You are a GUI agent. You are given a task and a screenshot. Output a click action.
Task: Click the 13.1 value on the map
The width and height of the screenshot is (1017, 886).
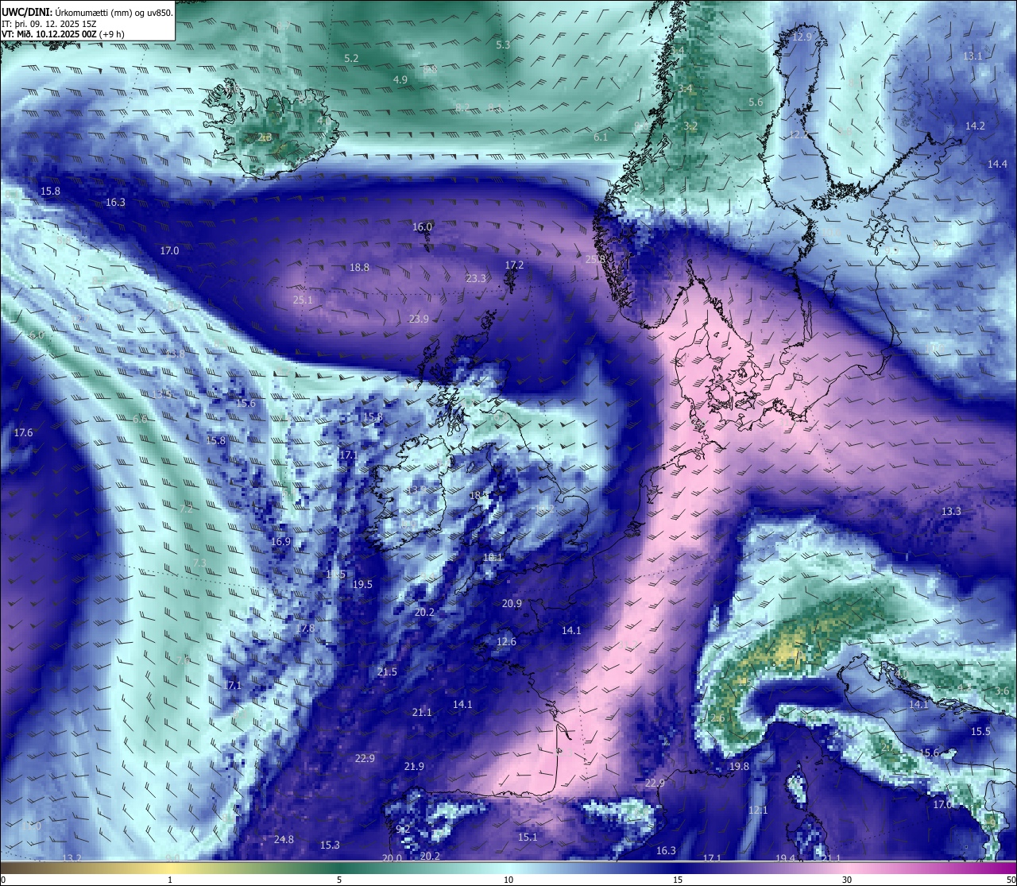tap(973, 56)
